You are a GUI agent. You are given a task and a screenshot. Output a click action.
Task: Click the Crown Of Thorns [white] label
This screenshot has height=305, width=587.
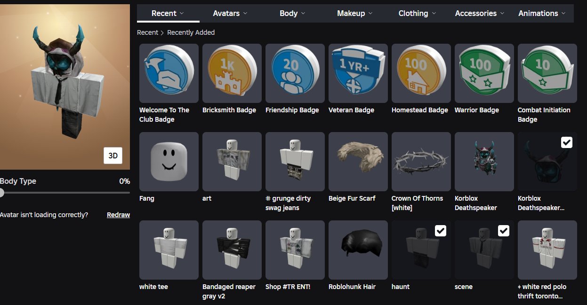(x=417, y=203)
